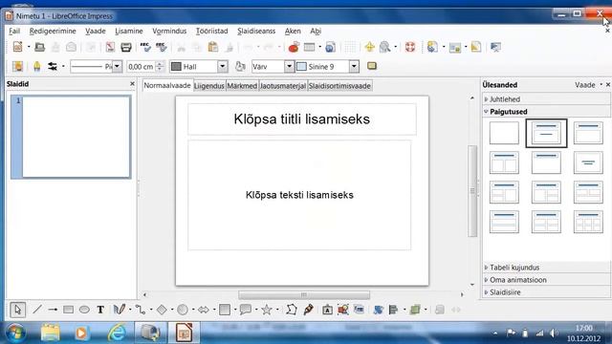The width and height of the screenshot is (612, 344).
Task: Open the area fill type Värv dropdown
Action: click(289, 66)
